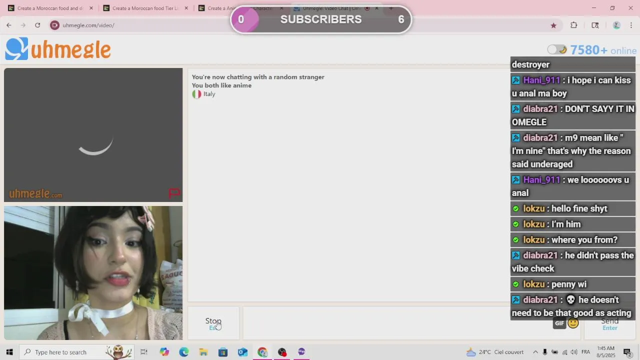The height and width of the screenshot is (360, 640).
Task: Click the '7580+ online' counter
Action: pyautogui.click(x=603, y=50)
